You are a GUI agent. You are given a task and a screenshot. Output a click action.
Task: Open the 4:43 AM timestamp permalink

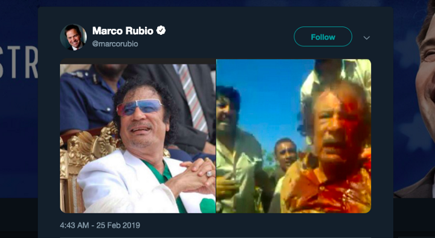pyautogui.click(x=74, y=225)
